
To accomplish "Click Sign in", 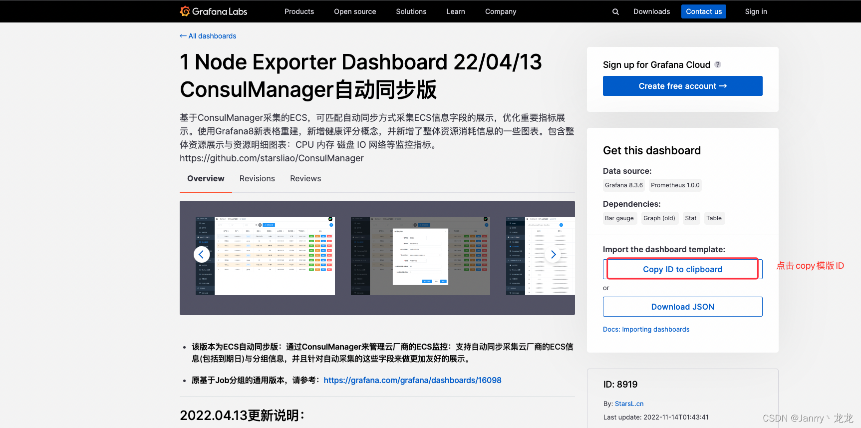I will pos(756,11).
